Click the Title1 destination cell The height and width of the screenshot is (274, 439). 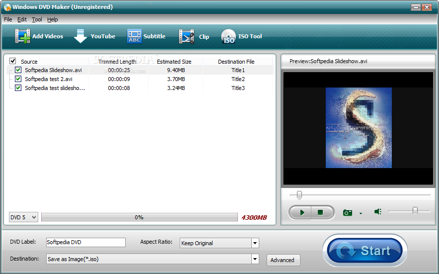238,70
